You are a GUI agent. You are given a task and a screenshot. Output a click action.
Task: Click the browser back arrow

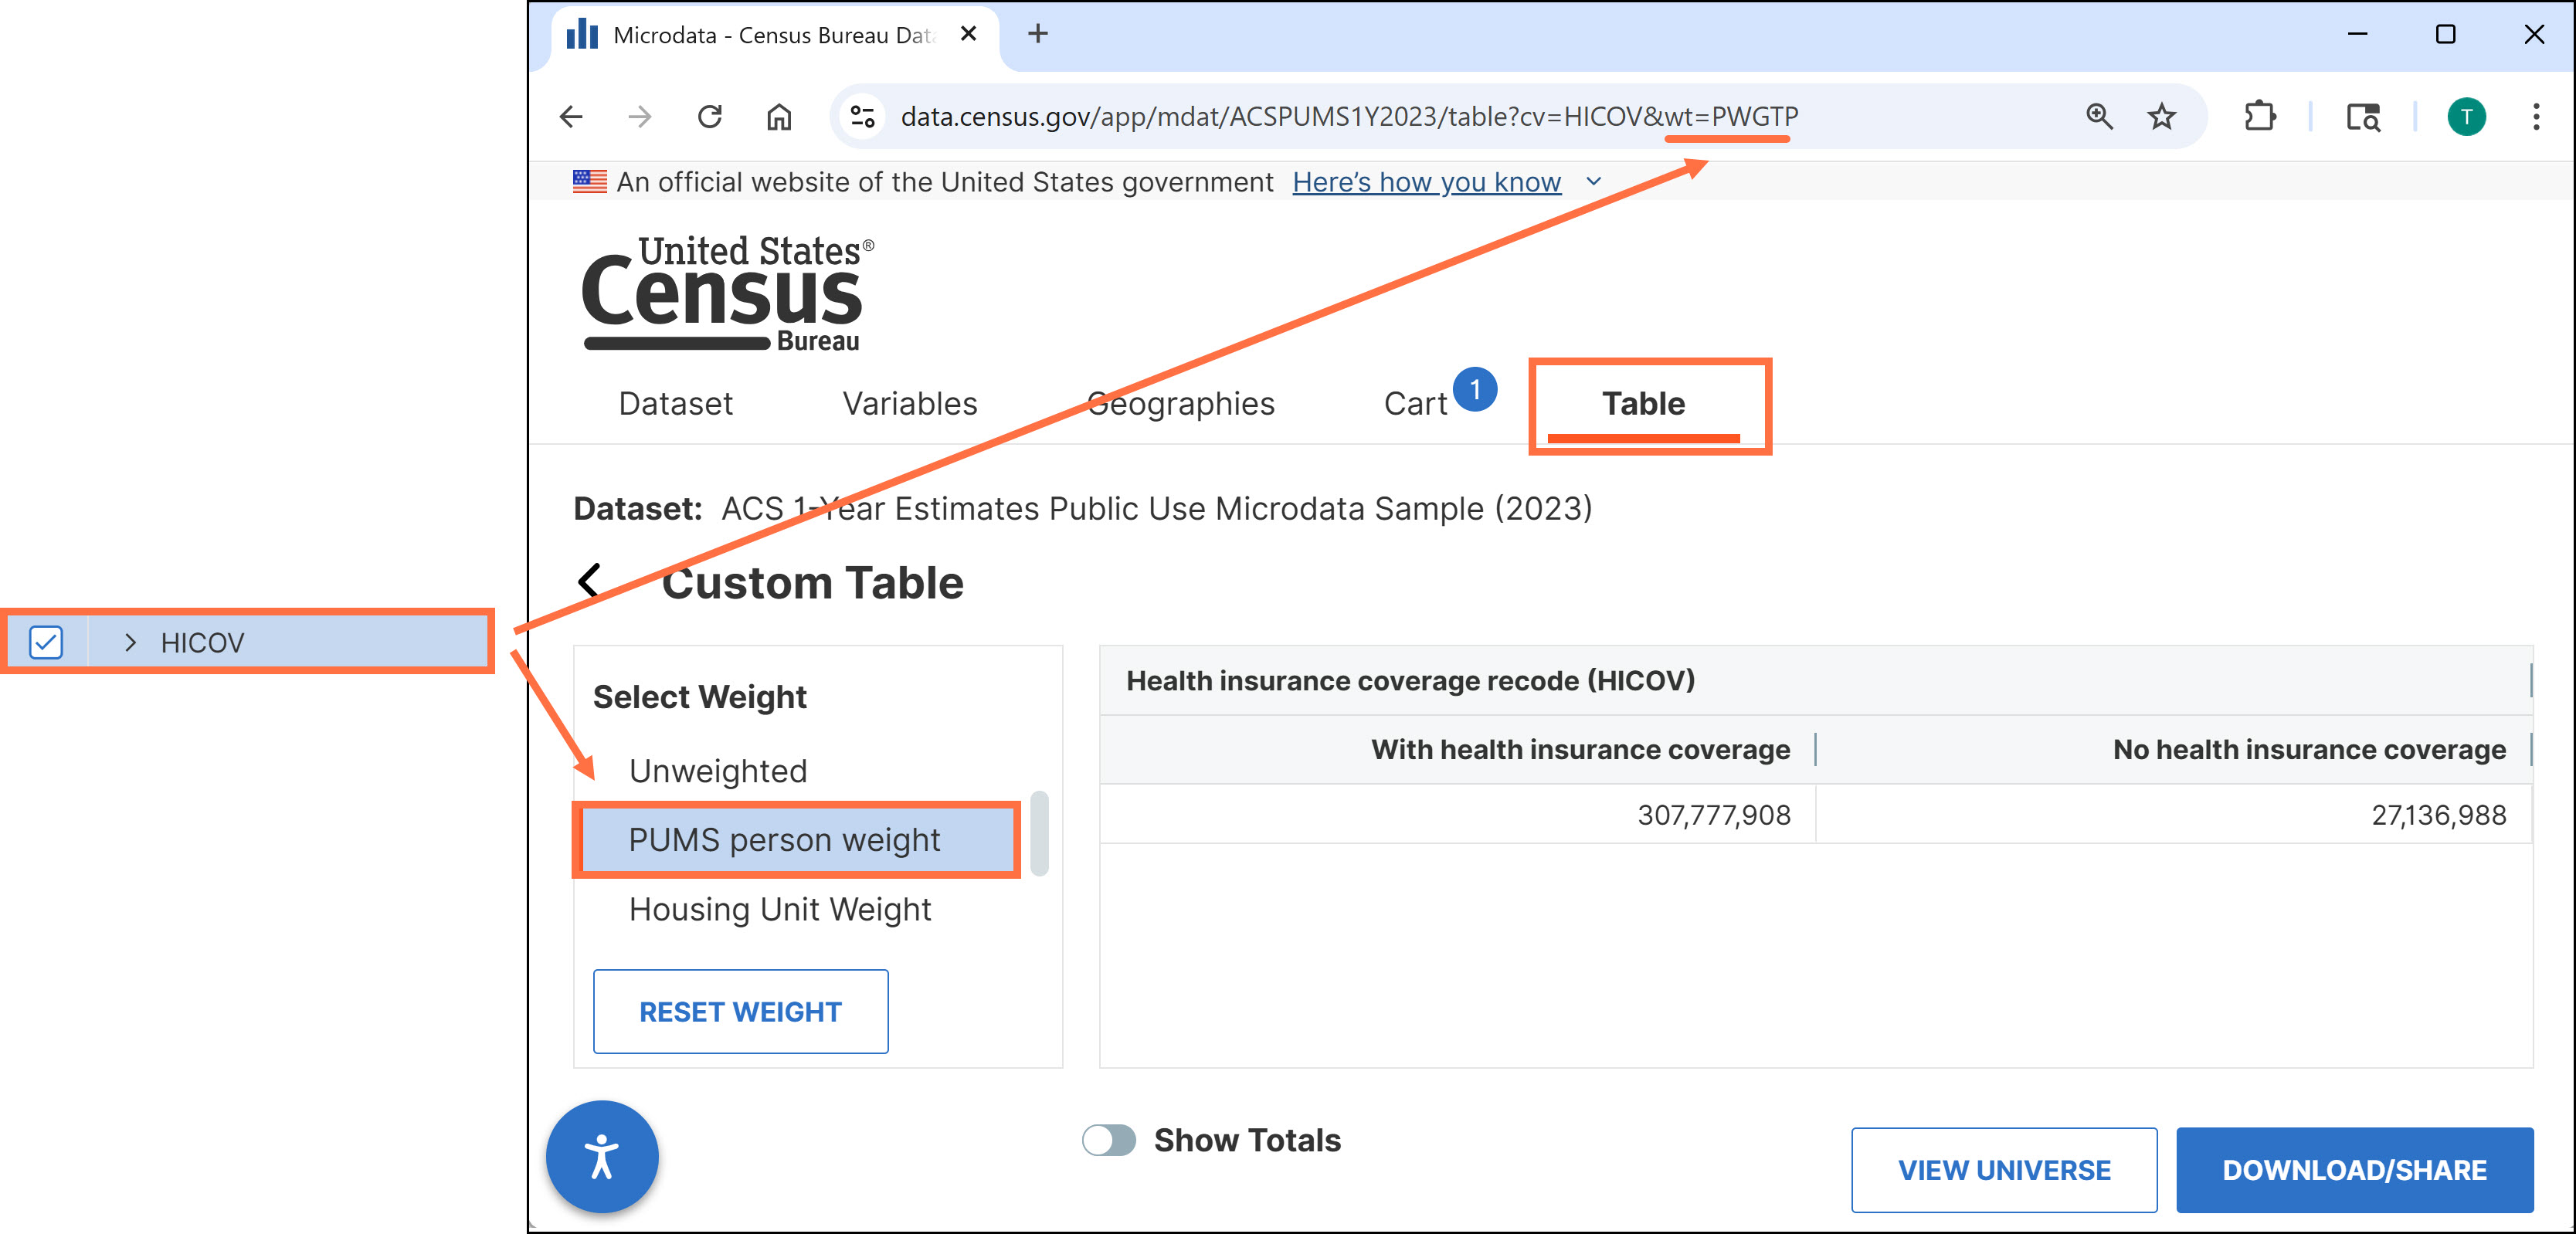click(x=571, y=117)
